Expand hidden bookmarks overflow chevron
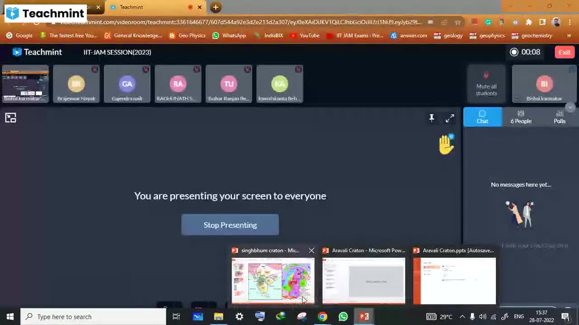Screen dimensions: 579x325 [x=569, y=35]
